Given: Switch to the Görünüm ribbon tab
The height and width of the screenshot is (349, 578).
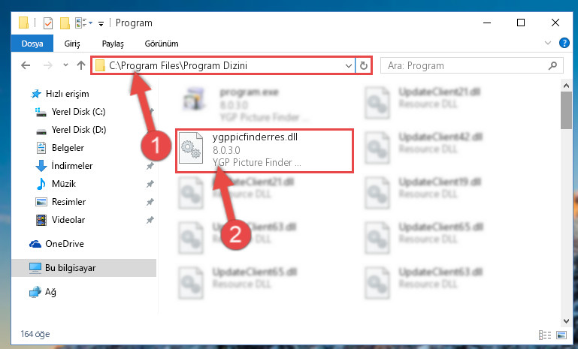Looking at the screenshot, I should coord(162,44).
